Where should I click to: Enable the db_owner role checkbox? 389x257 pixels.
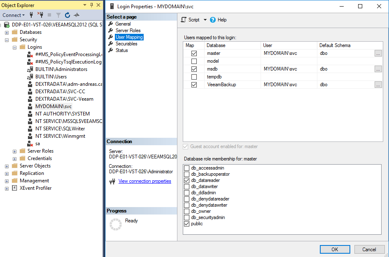tap(186, 212)
